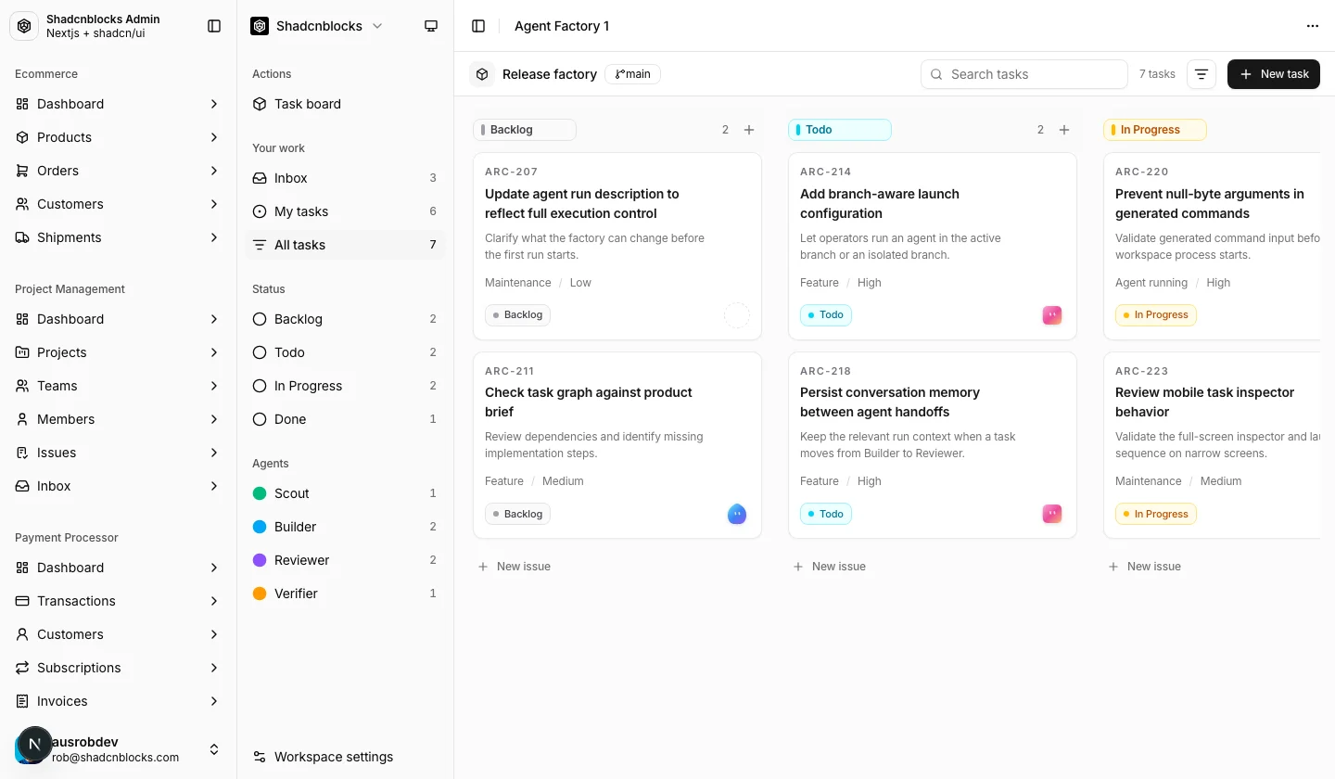Open the ausrobdev account switcher
Image resolution: width=1335 pixels, height=779 pixels.
(118, 749)
